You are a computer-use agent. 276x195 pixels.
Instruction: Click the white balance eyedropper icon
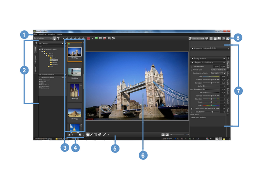click(224, 73)
